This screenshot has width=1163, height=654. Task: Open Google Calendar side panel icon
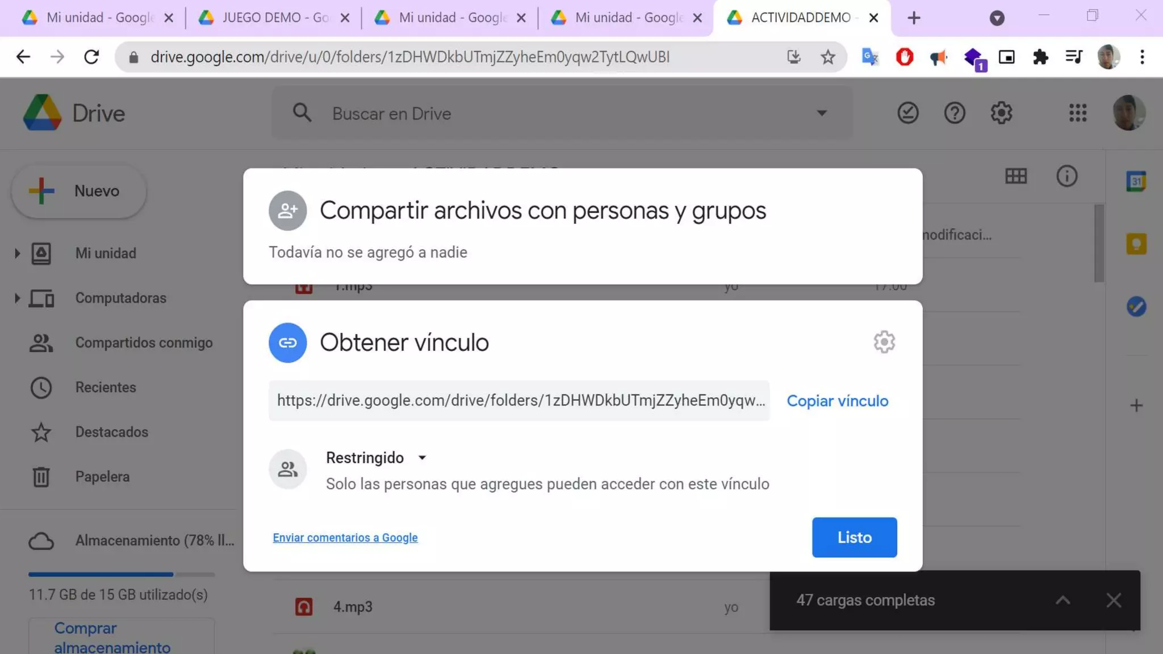click(1136, 182)
